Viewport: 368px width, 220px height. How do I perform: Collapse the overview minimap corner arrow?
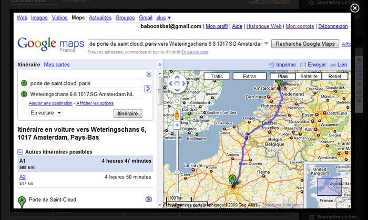[x=348, y=205]
